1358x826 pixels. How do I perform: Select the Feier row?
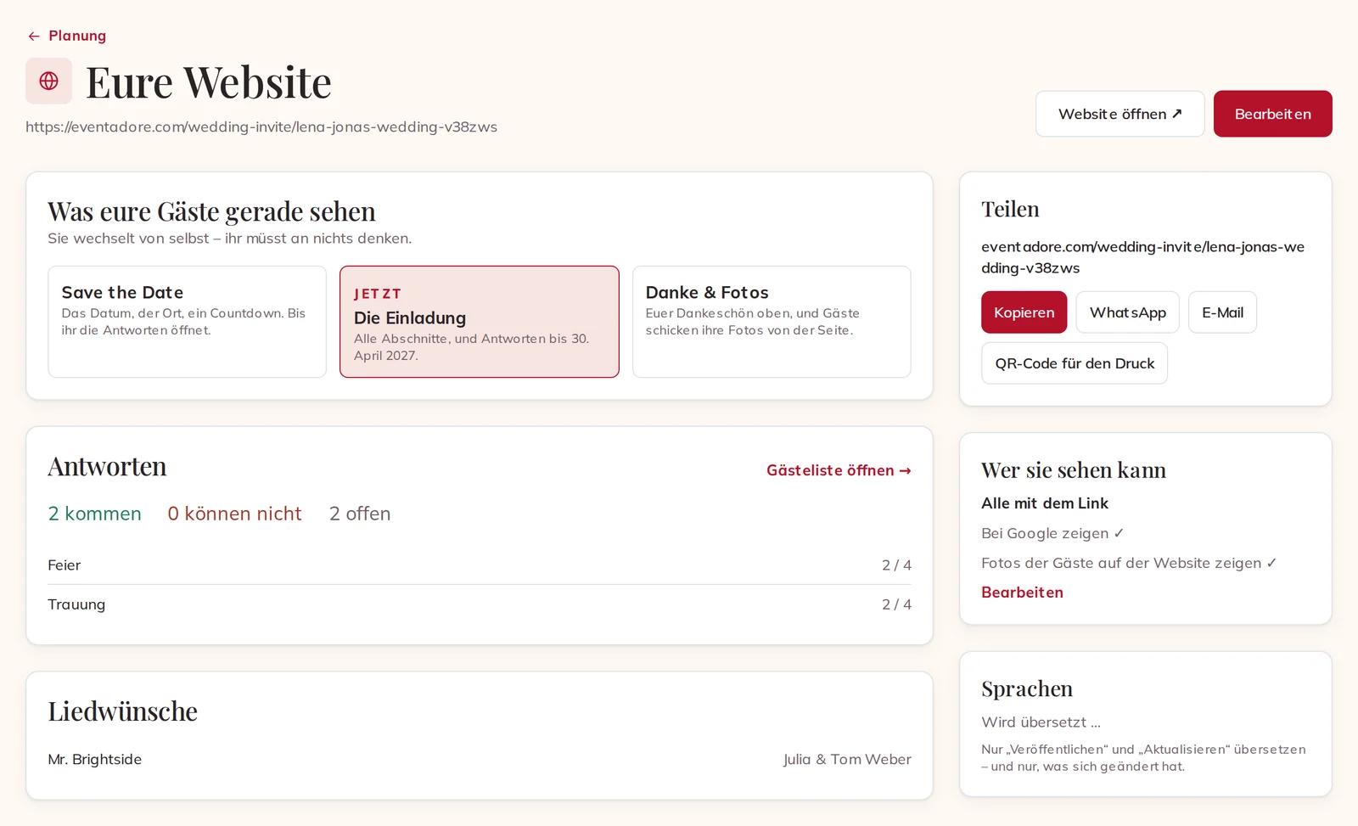tap(480, 565)
